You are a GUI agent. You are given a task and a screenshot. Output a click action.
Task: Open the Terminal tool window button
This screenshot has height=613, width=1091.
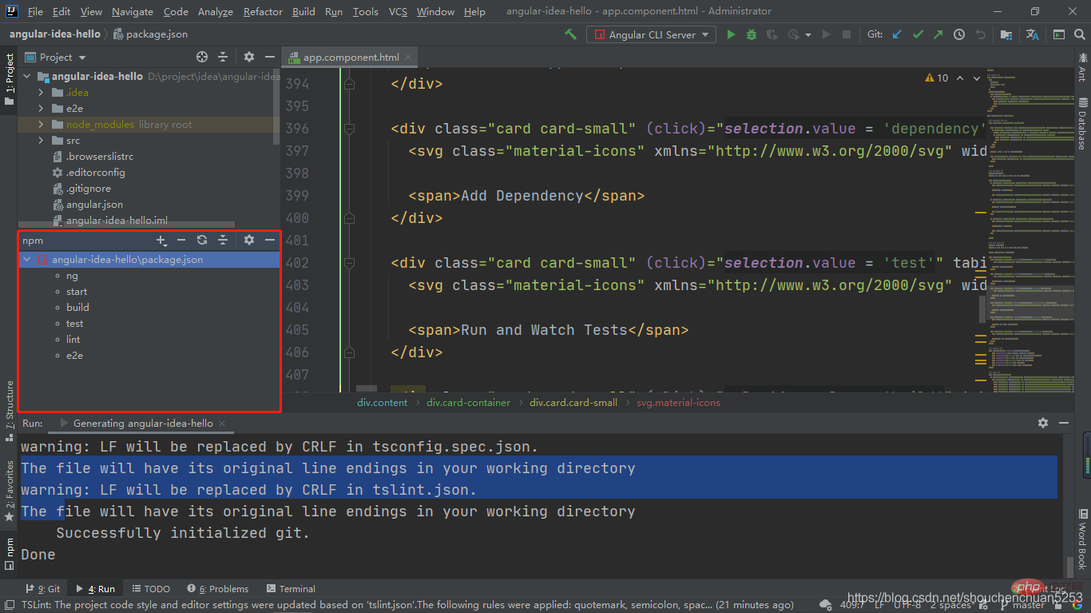pyautogui.click(x=292, y=589)
